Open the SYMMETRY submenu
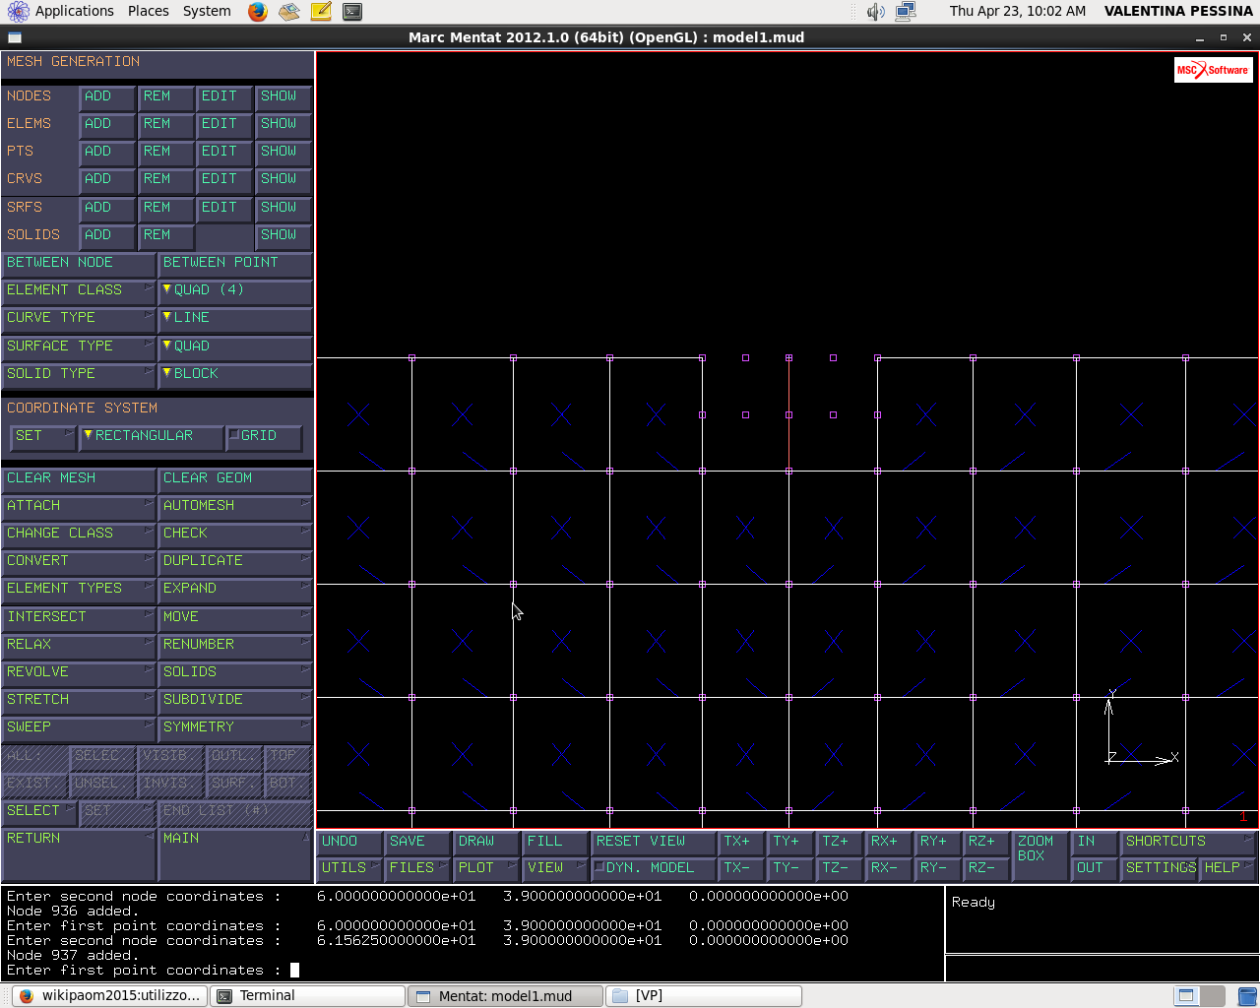 [x=234, y=727]
